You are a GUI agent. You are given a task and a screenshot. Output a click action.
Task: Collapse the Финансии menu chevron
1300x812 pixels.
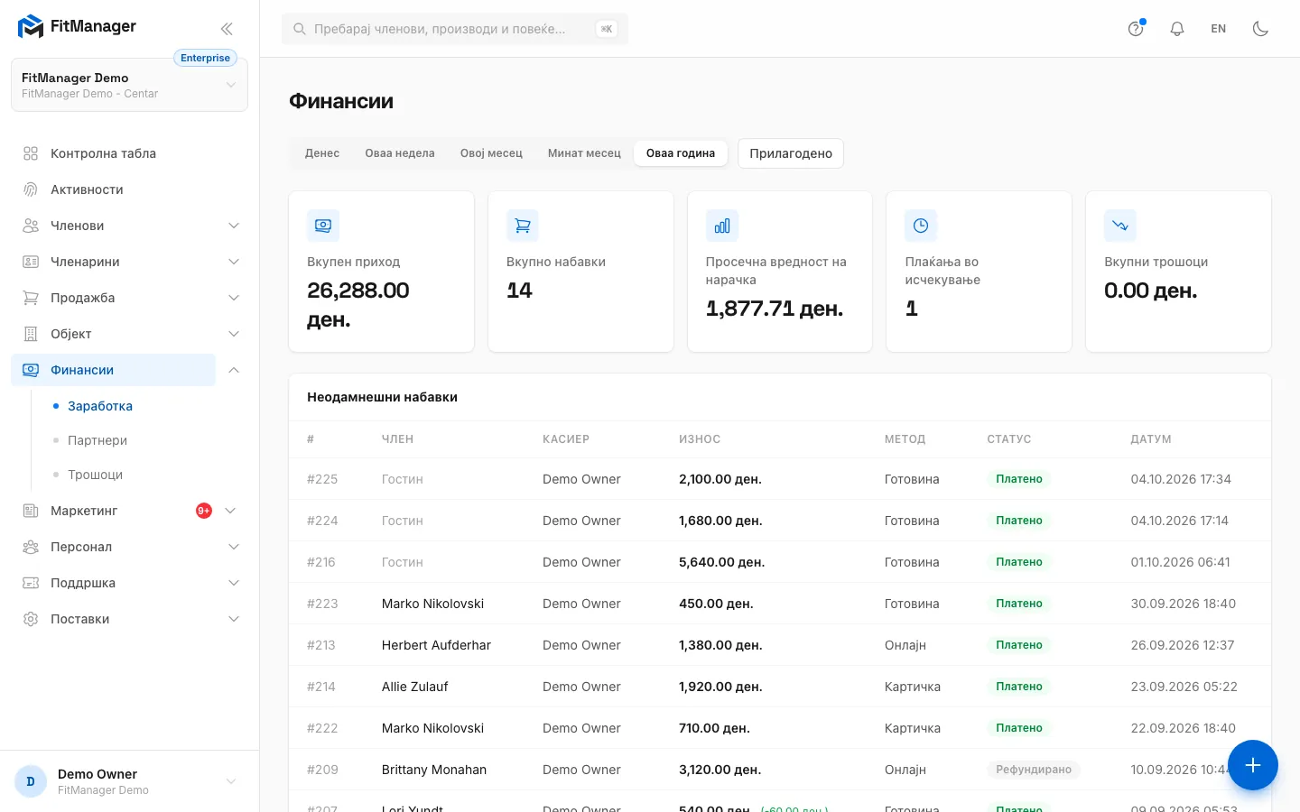[234, 370]
